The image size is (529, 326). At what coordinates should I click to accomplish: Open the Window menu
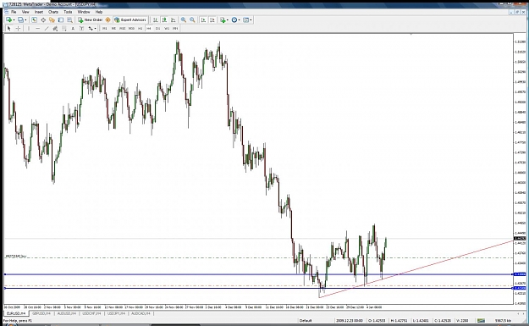click(x=84, y=12)
